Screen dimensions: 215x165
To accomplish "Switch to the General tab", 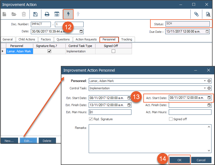I will pos(8,39).
